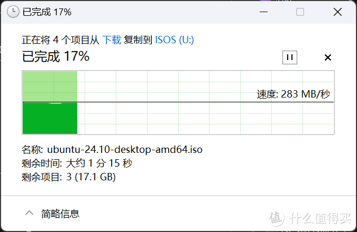Click the 正在将 4 个项目从 description text

coord(61,40)
